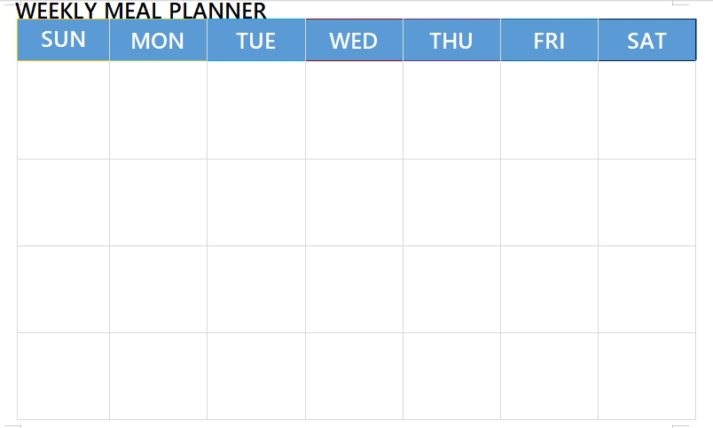Click the WED column header
Screen dimensions: 713x428
click(x=354, y=41)
